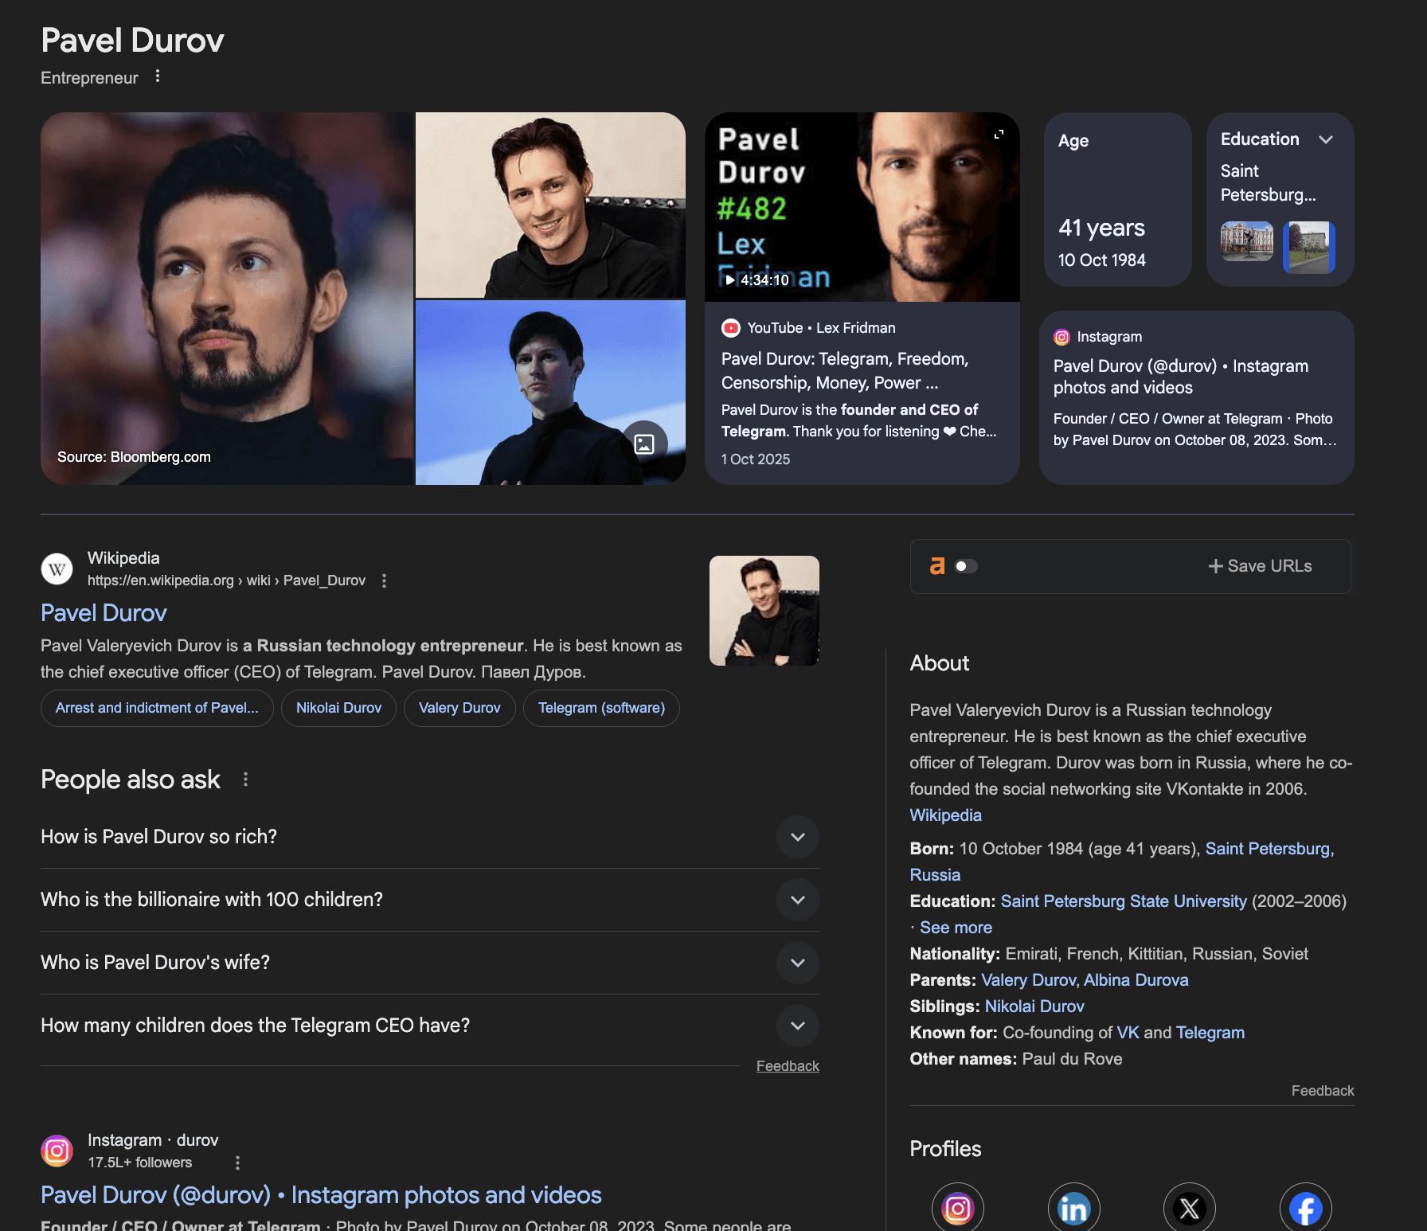Click 'See more' under Education

(x=956, y=928)
